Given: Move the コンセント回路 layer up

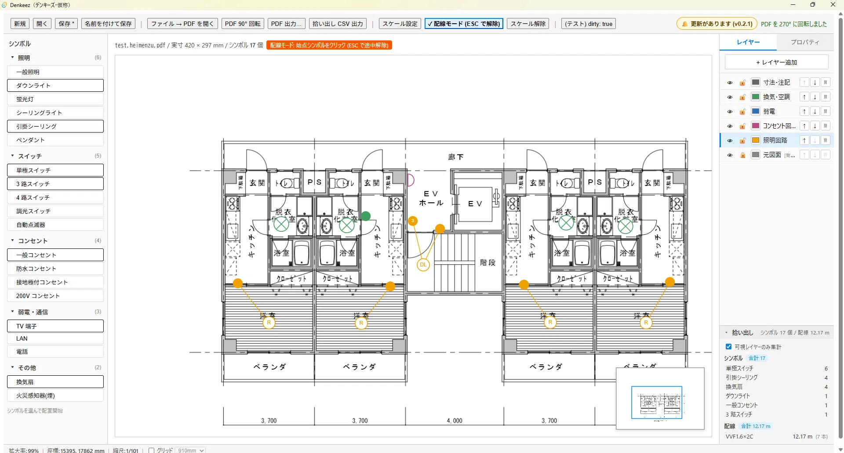Looking at the screenshot, I should click(804, 126).
